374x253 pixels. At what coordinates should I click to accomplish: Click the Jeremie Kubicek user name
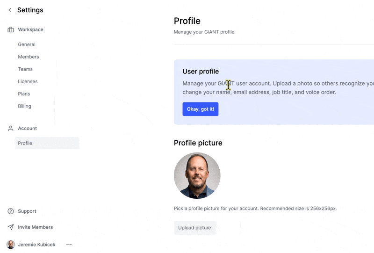36,245
